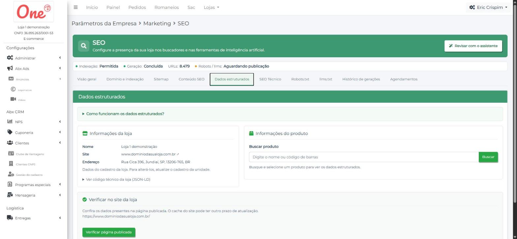
Task: Open the llms.txt tab
Action: pos(326,79)
